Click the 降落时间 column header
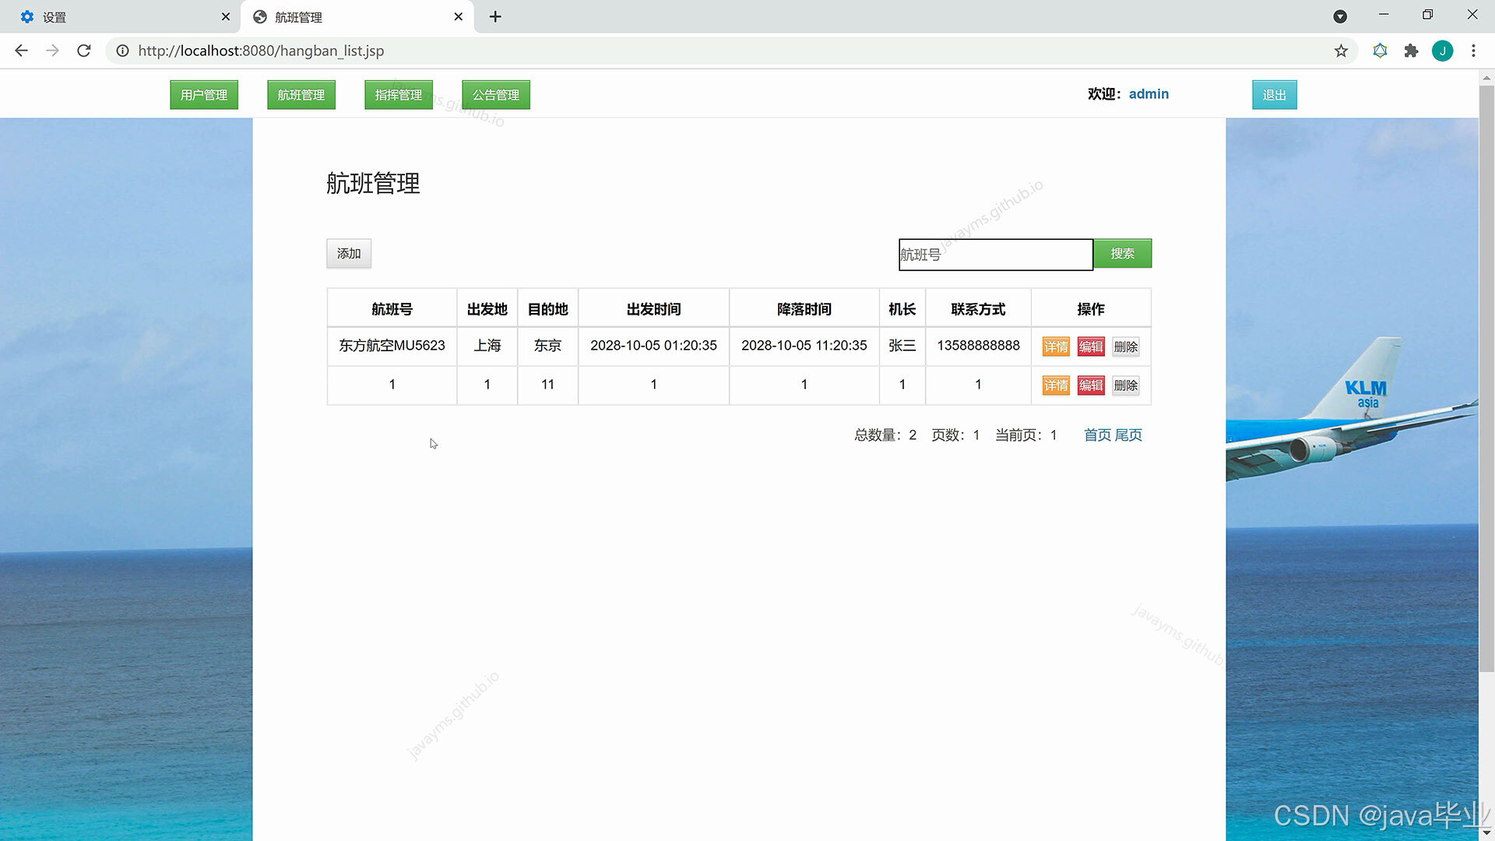 tap(804, 309)
